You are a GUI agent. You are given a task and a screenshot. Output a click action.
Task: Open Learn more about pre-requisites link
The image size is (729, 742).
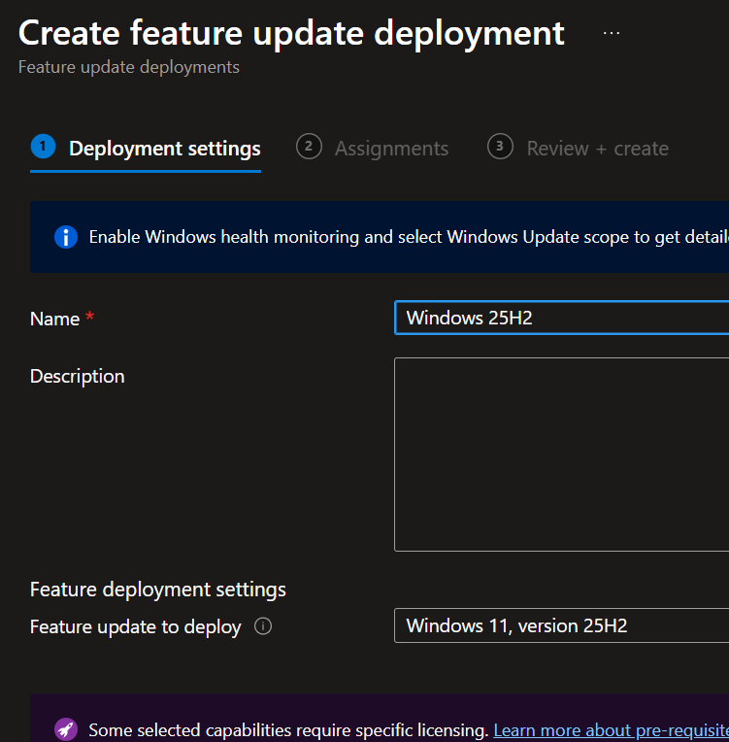(610, 729)
